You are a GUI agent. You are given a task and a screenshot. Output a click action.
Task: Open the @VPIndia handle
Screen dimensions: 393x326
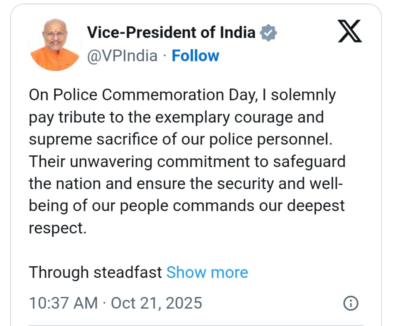point(122,56)
